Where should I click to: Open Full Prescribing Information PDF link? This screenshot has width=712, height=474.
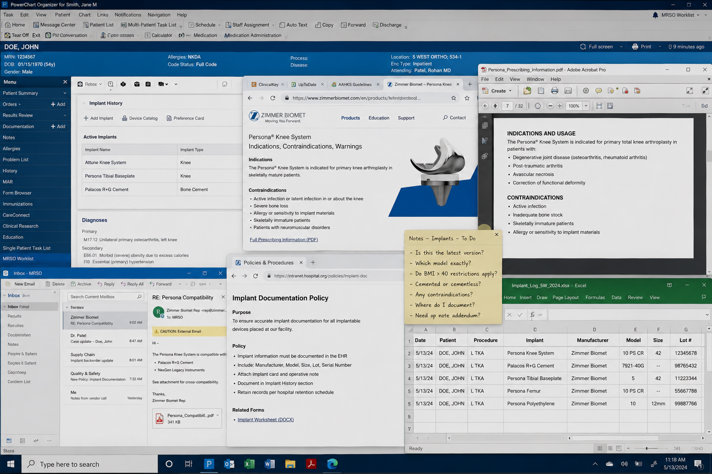[x=284, y=240]
